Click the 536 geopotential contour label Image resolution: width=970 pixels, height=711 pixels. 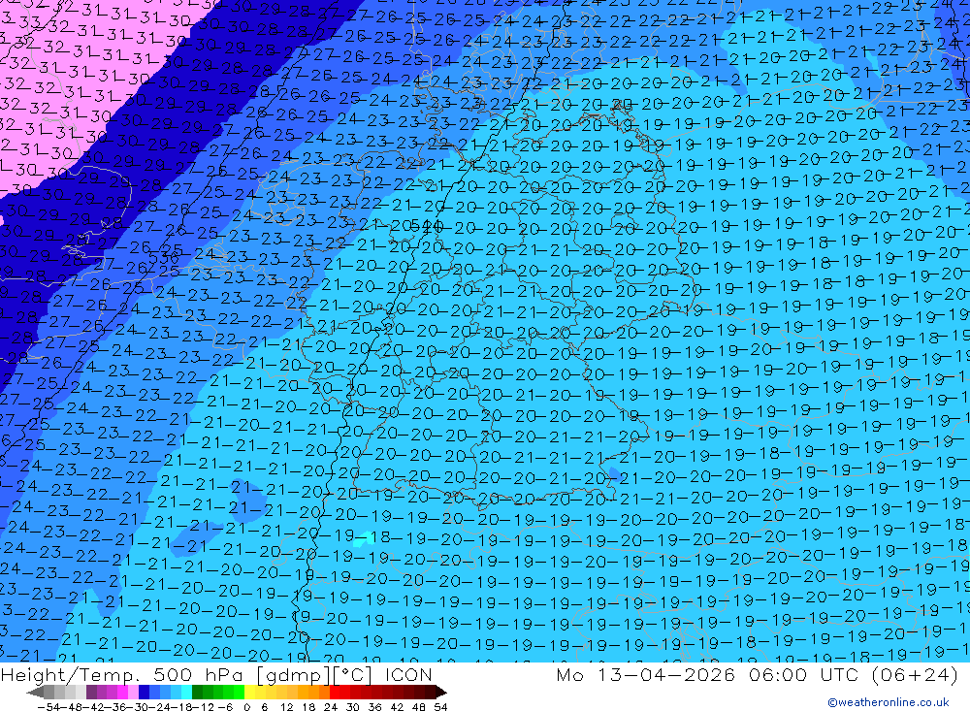(x=163, y=255)
